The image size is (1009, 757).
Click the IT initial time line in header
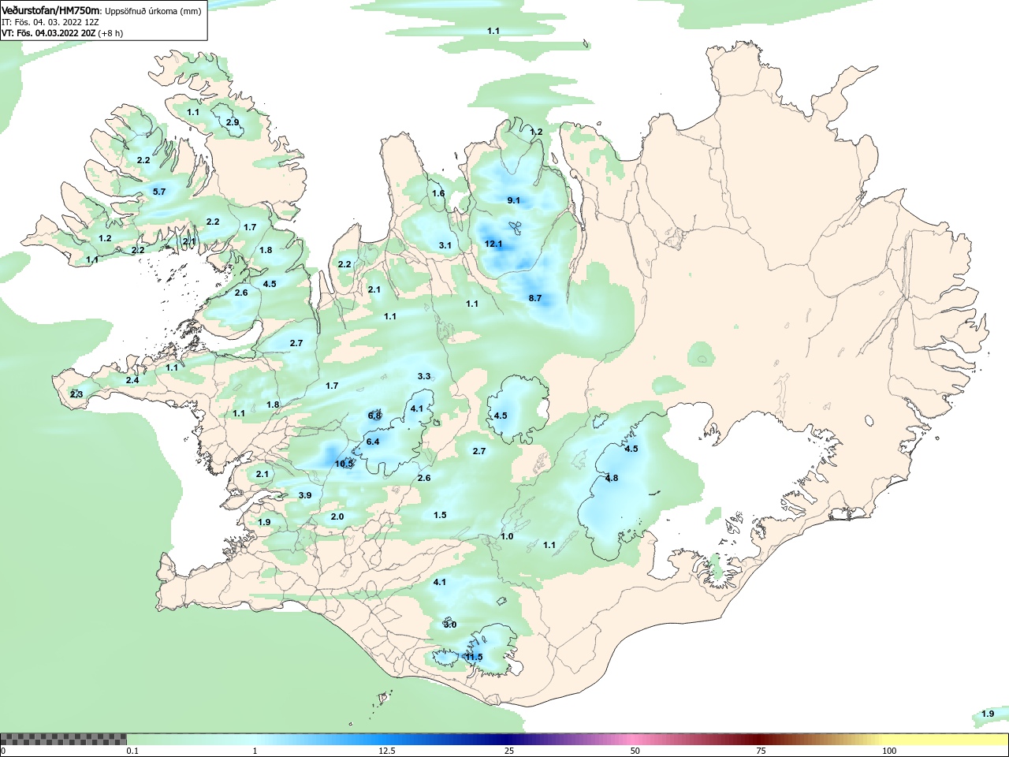50,22
